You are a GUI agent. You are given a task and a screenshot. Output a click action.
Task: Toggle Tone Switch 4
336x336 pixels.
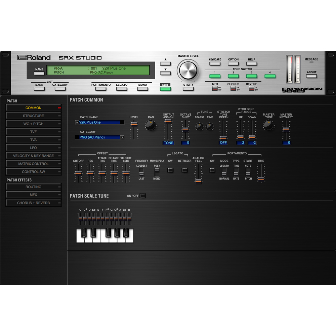[270, 76]
